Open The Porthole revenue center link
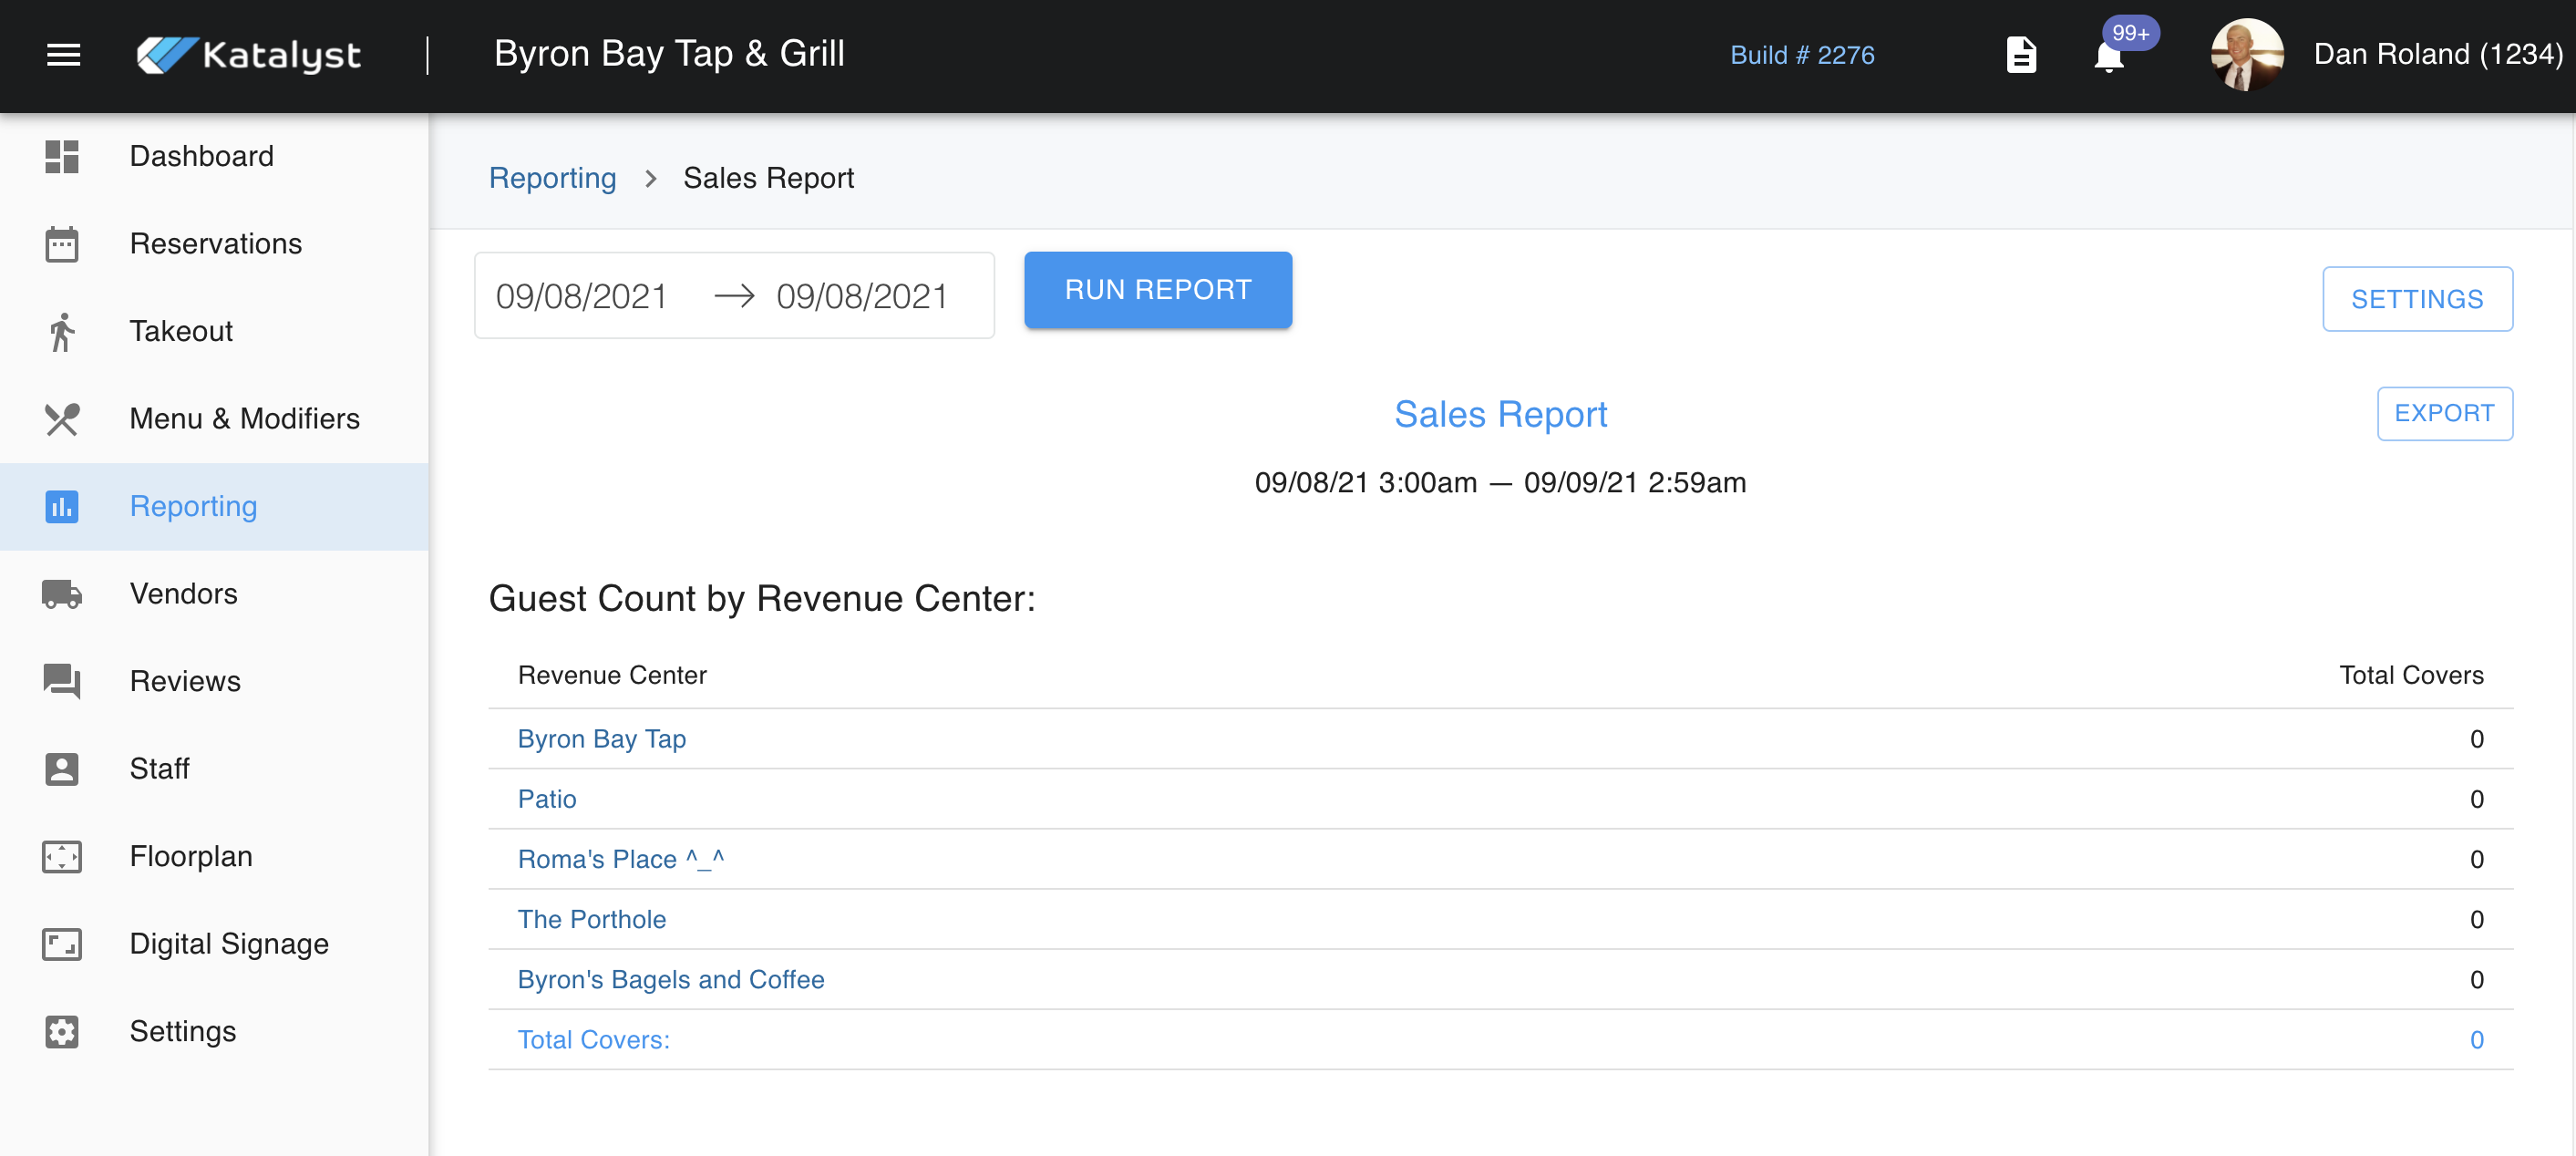Image resolution: width=2576 pixels, height=1156 pixels. (x=591, y=919)
